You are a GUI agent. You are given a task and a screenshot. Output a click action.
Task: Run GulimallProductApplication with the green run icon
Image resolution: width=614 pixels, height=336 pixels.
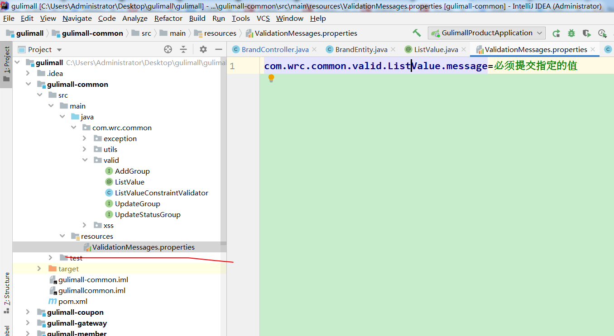(x=556, y=33)
